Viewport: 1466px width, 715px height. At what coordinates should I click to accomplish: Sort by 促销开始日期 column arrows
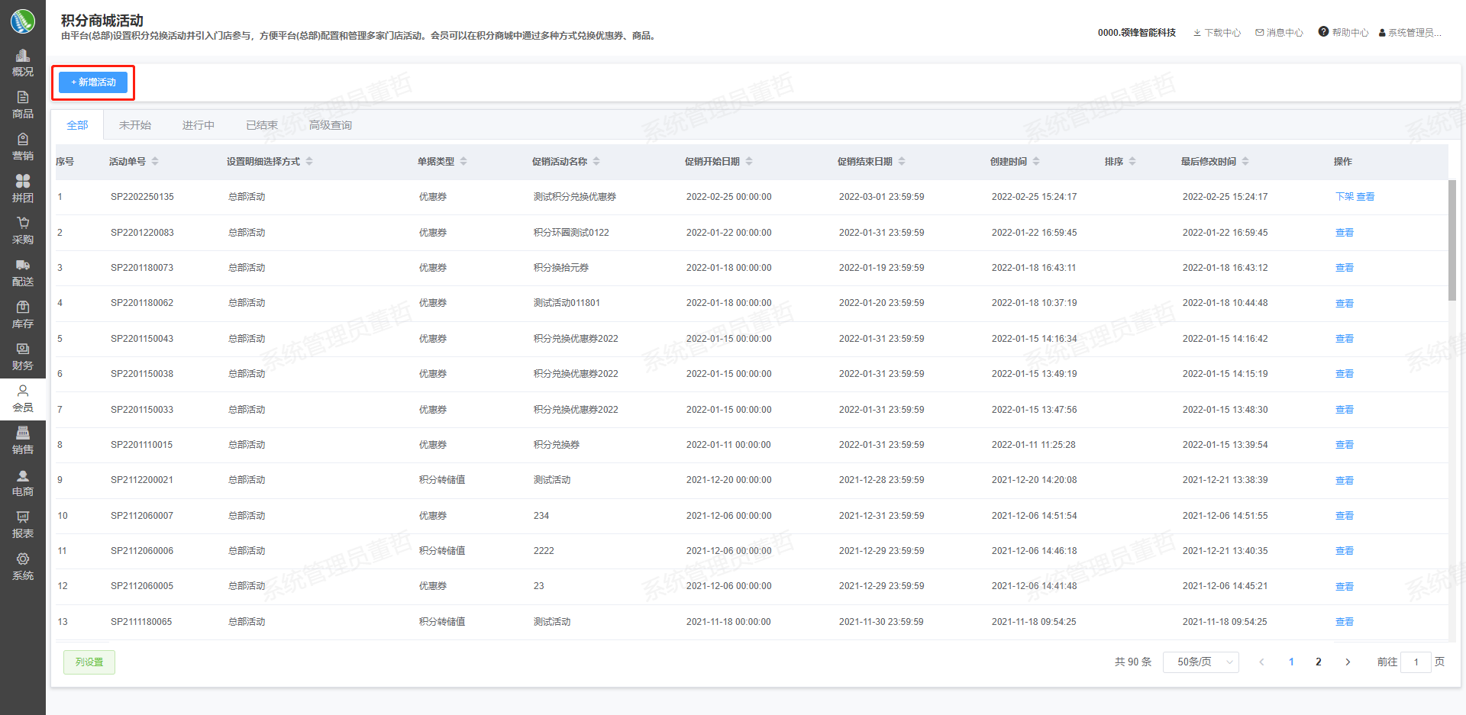[x=749, y=162]
